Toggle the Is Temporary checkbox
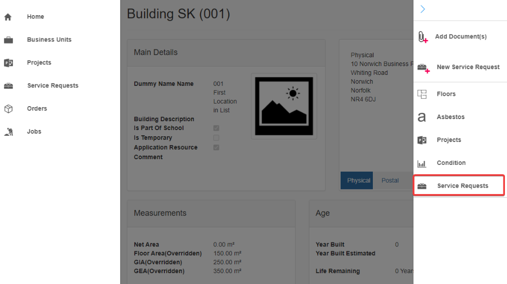507x284 pixels. (216, 138)
